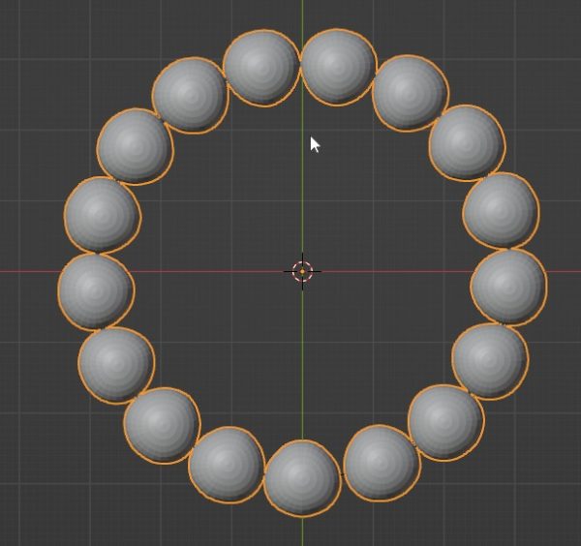581x546 pixels.
Task: Select the sphere at two o'clock in ring
Action: (x=466, y=142)
